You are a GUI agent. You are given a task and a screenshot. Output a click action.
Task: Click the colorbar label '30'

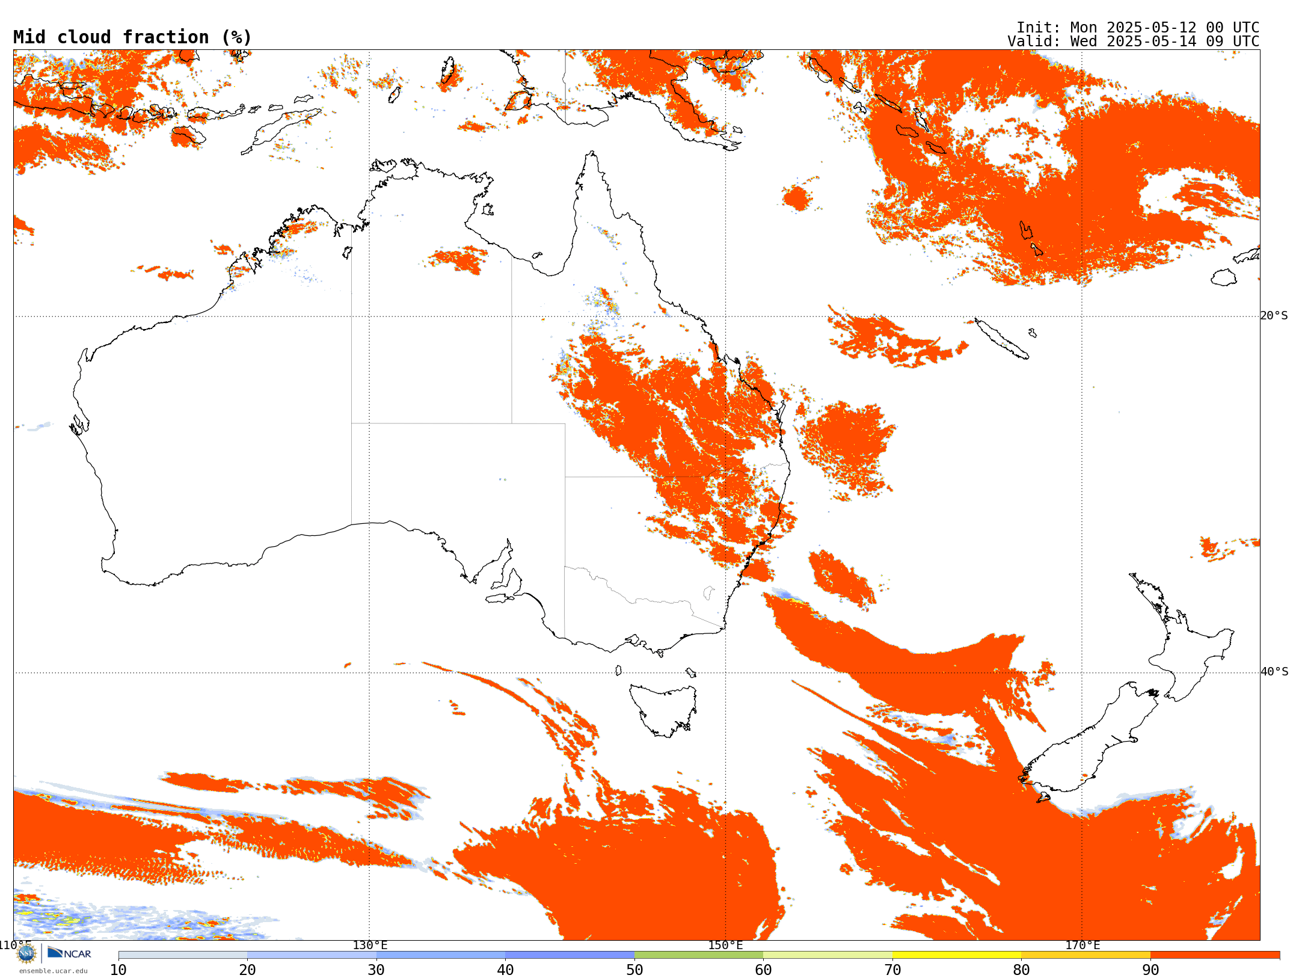(376, 970)
